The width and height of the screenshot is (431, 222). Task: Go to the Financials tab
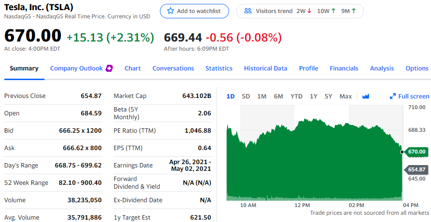pos(344,69)
